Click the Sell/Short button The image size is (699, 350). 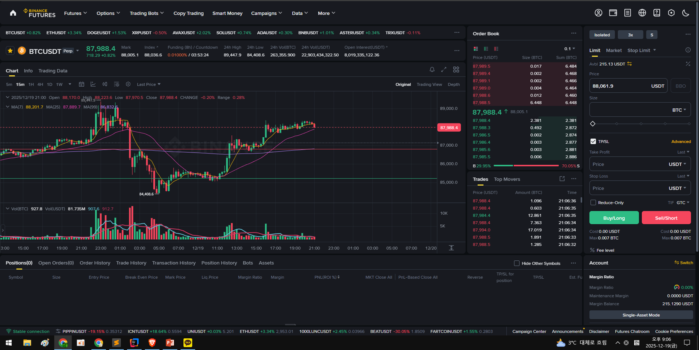click(x=666, y=218)
